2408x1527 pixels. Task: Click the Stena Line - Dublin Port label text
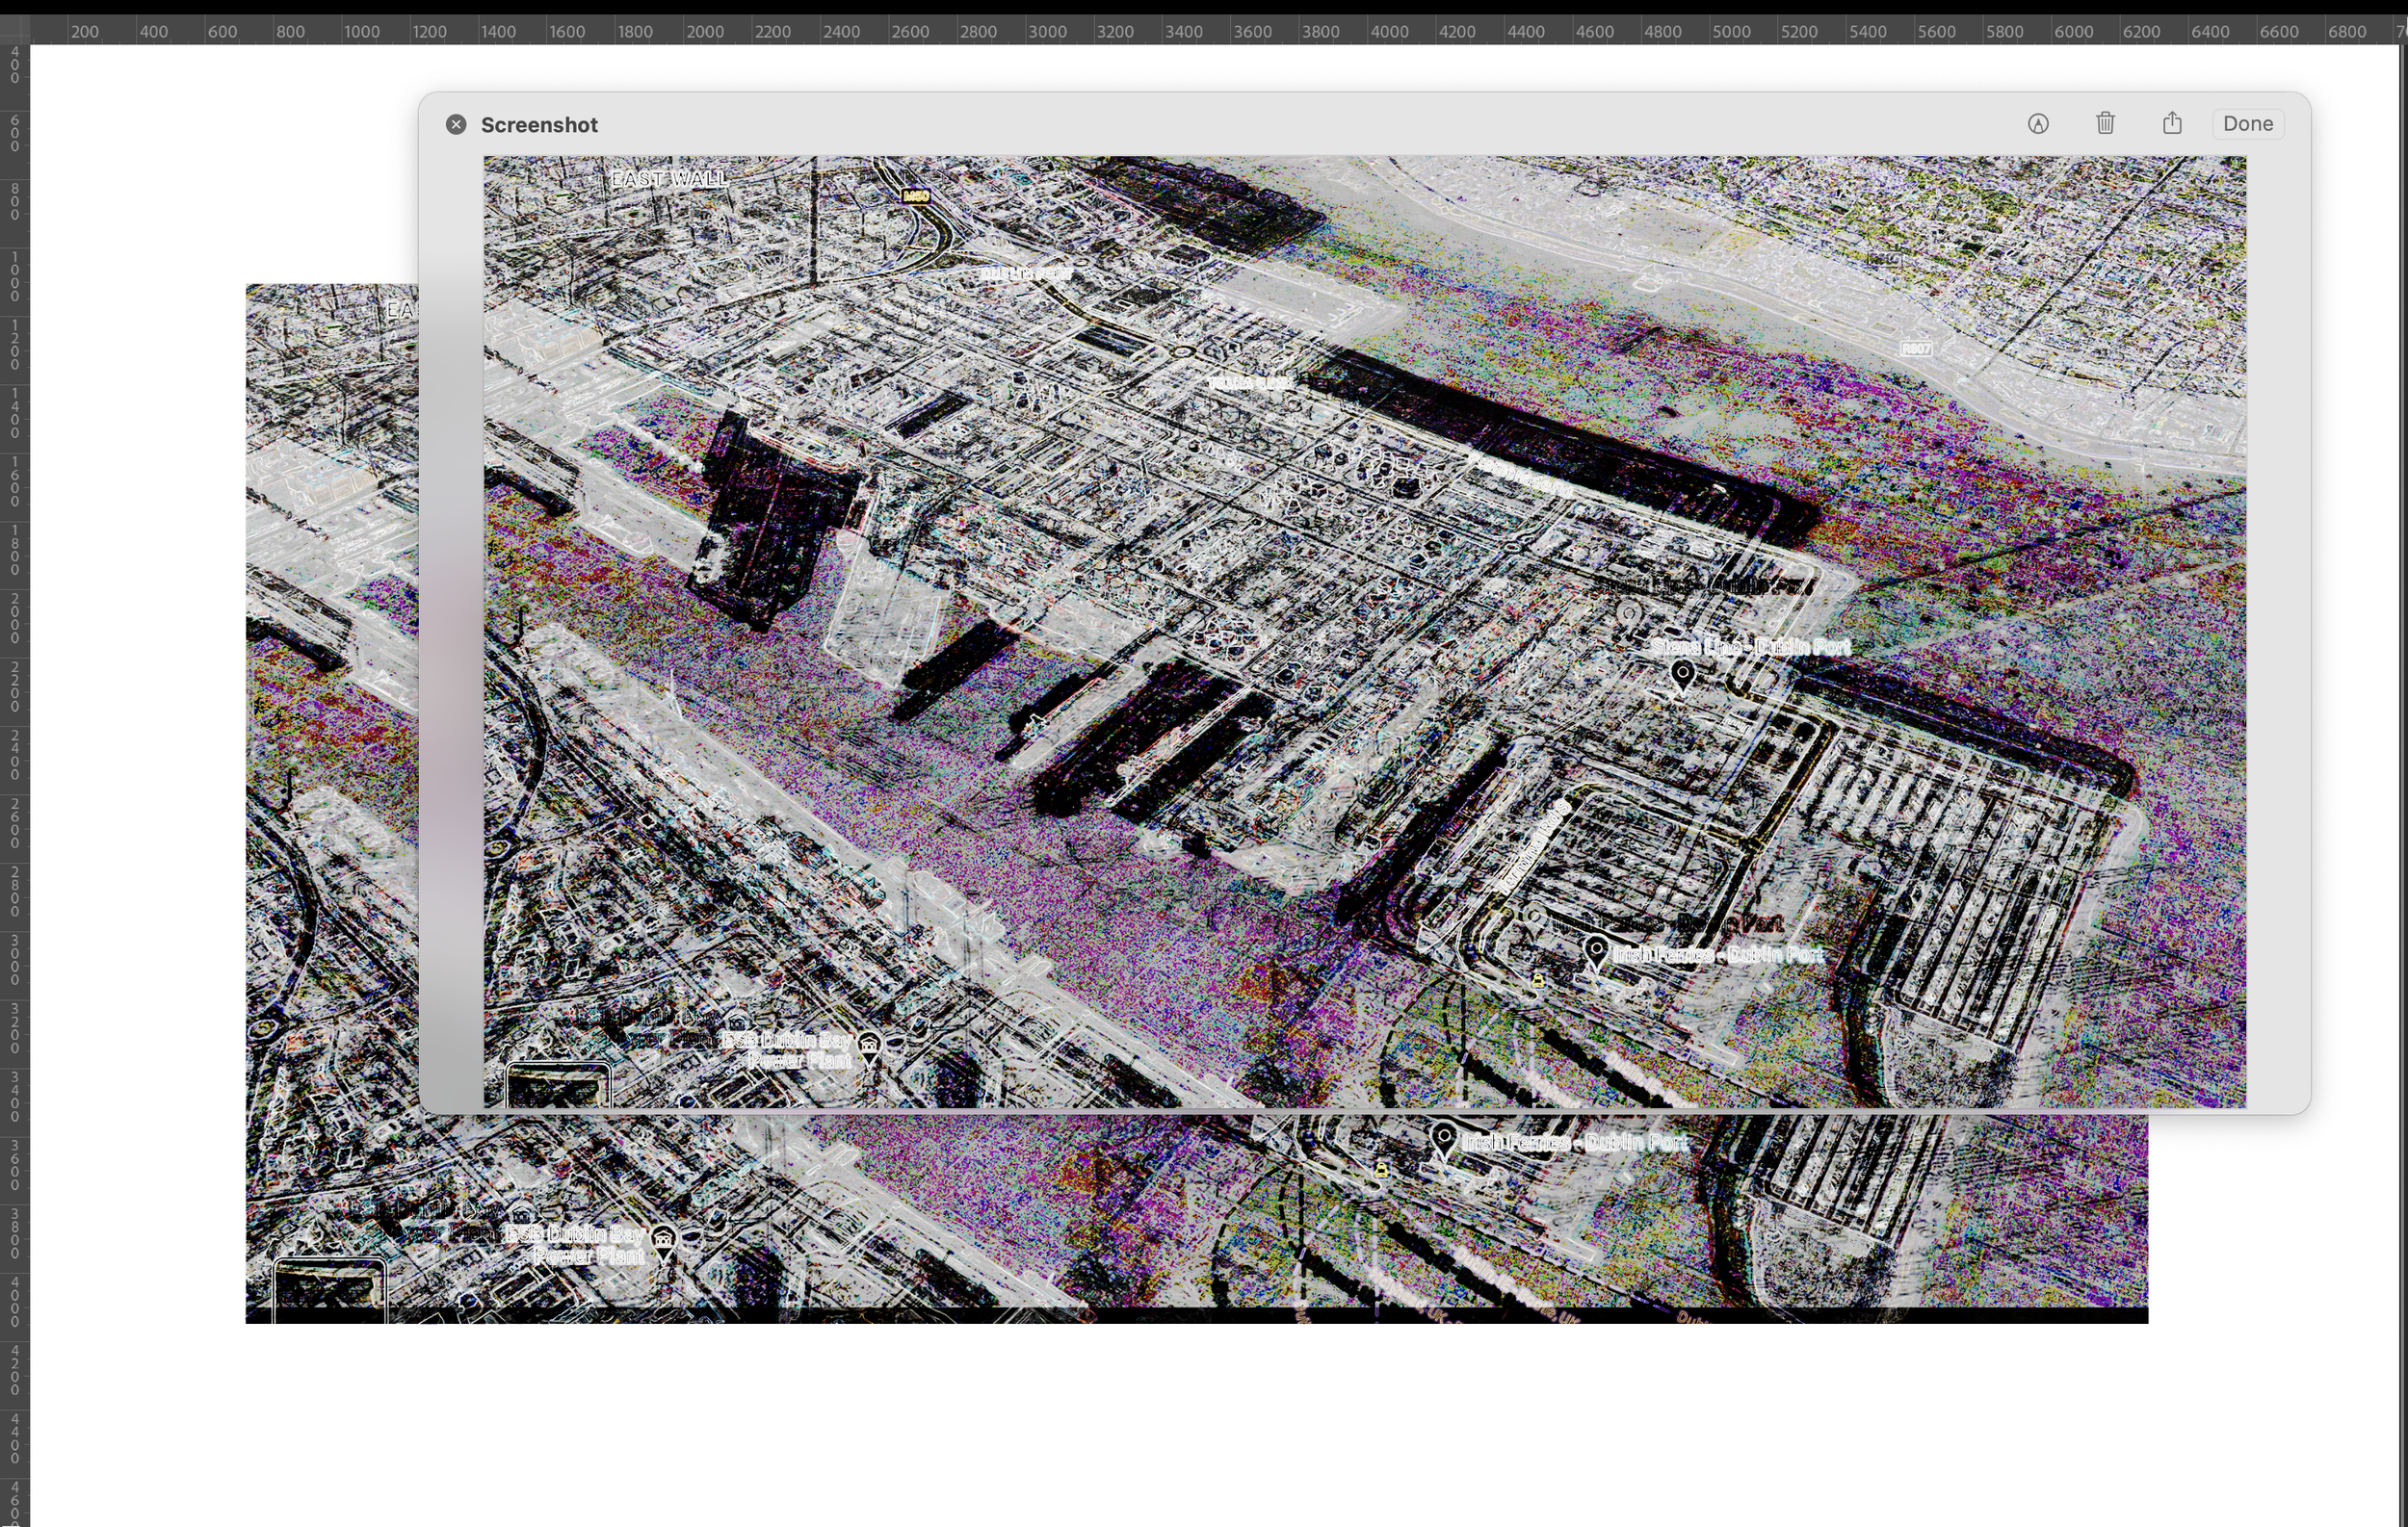(x=1750, y=647)
